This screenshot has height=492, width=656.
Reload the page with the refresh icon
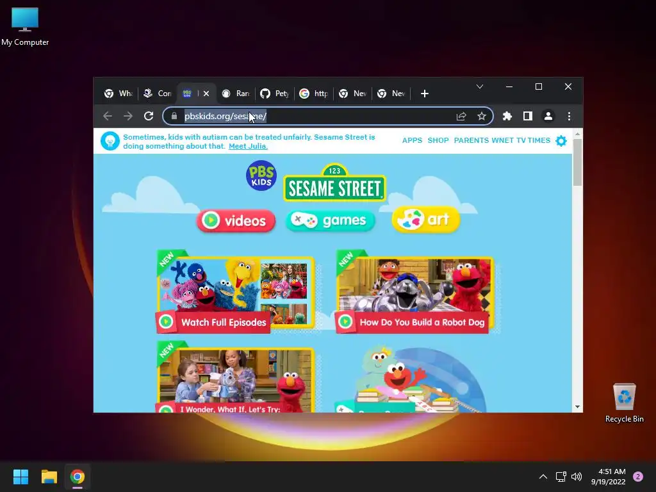(149, 116)
